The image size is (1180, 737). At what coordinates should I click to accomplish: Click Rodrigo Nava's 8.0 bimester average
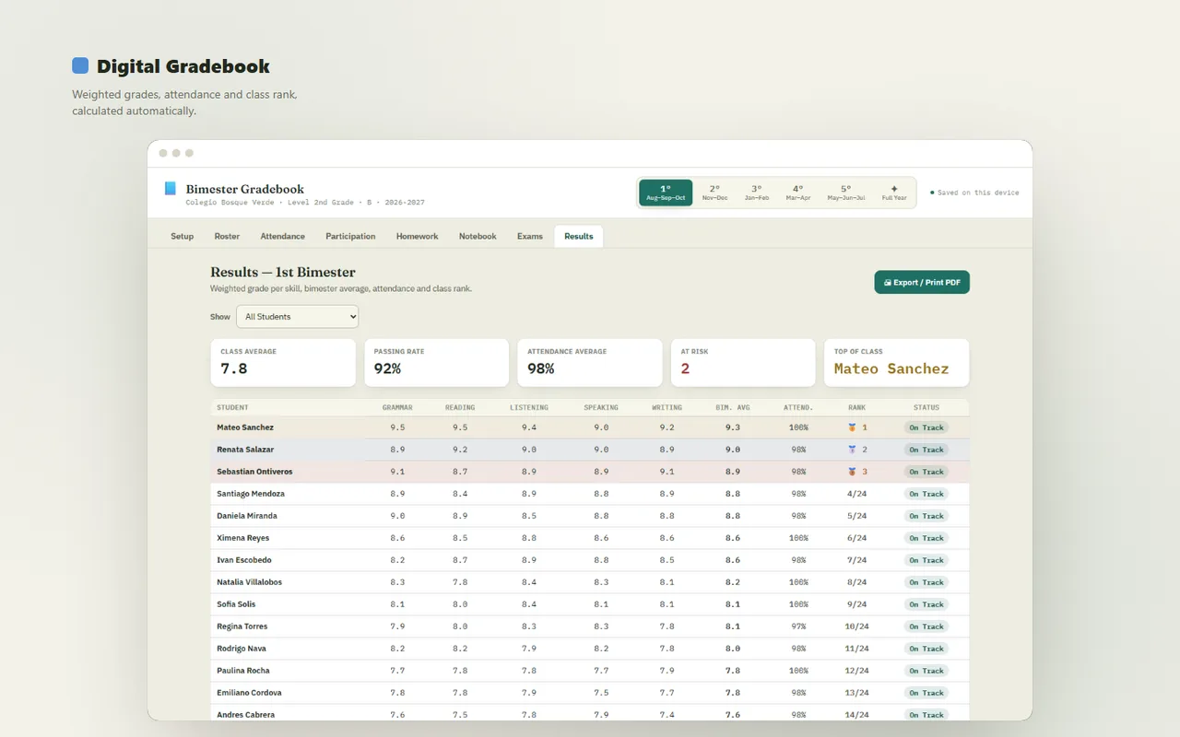tap(733, 649)
